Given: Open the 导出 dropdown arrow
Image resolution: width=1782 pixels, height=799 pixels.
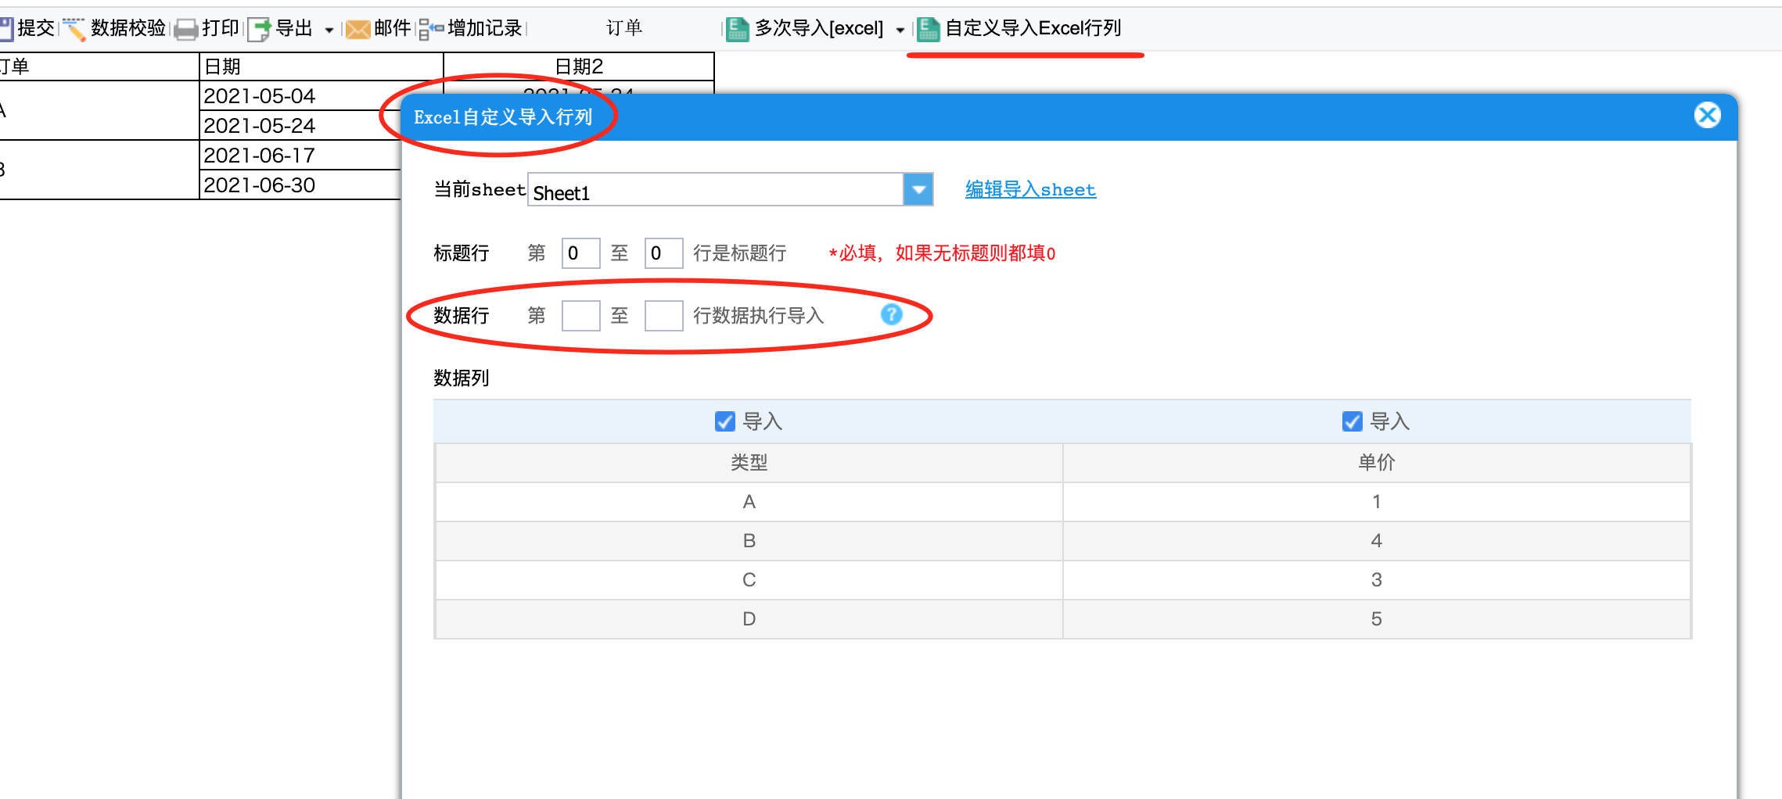Looking at the screenshot, I should pos(329,30).
